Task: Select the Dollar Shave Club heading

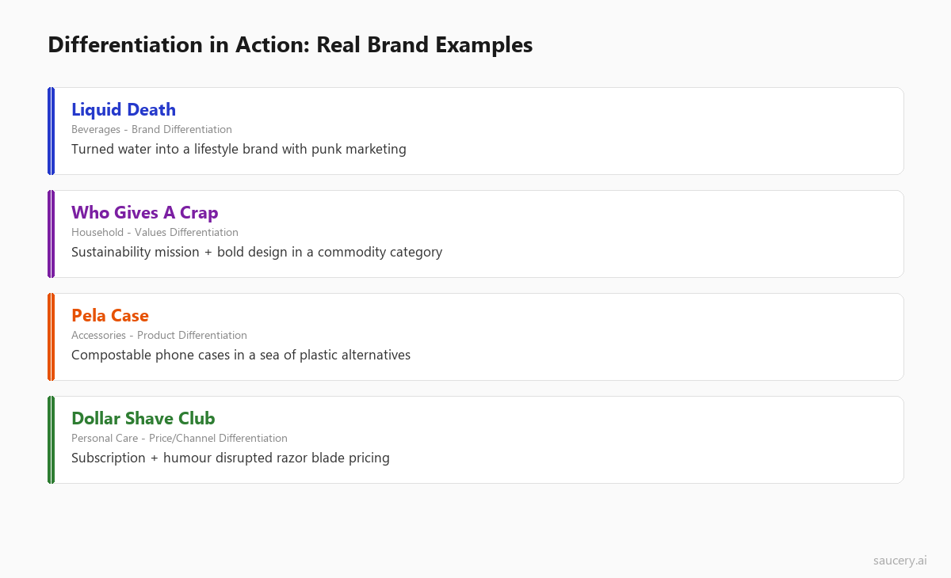Action: [143, 419]
